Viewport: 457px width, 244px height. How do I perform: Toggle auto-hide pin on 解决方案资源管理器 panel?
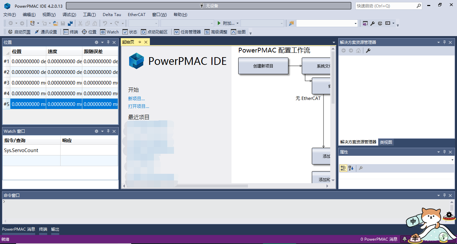[x=445, y=42]
